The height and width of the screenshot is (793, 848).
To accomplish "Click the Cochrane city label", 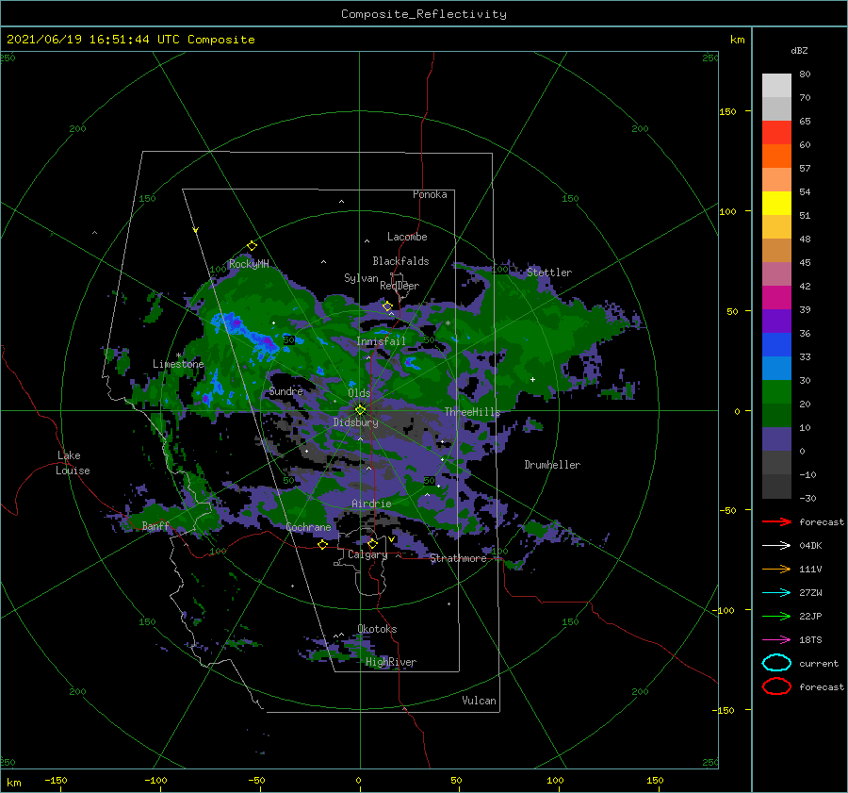I will coord(308,527).
